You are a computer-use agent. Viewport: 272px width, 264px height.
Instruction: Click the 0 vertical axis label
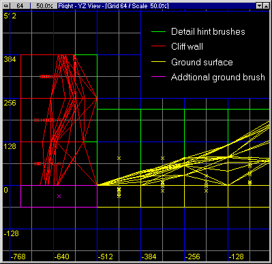pyautogui.click(x=5, y=190)
